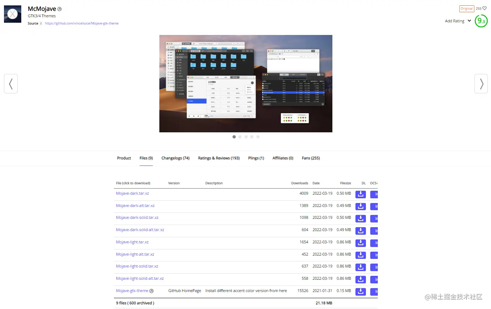Viewport: 491px width, 309px height.
Task: Click the OCS Install button for Mojave-light.tar.xz
Action: click(374, 243)
